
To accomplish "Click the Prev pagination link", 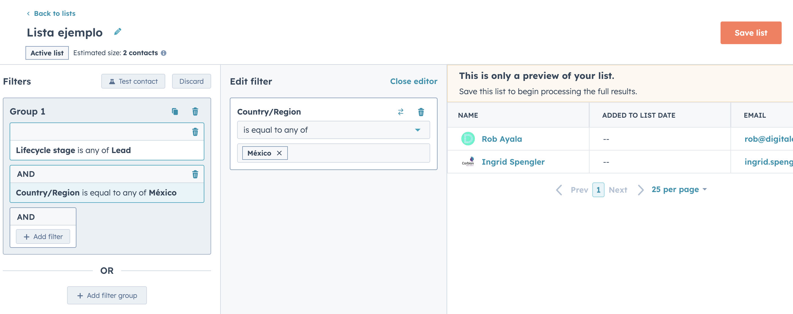I will pyautogui.click(x=579, y=190).
